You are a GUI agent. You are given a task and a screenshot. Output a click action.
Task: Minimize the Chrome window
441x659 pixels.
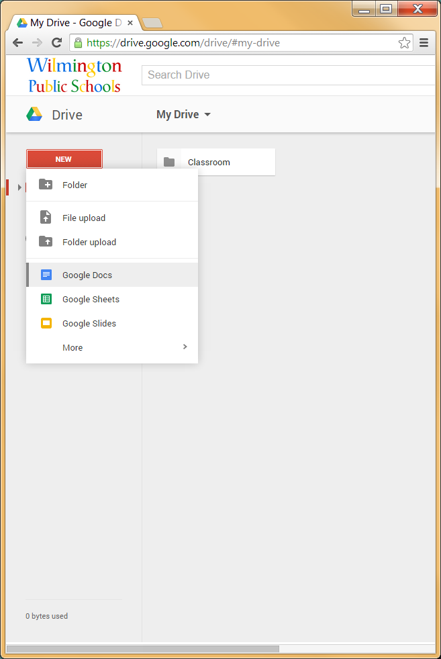tap(364, 9)
